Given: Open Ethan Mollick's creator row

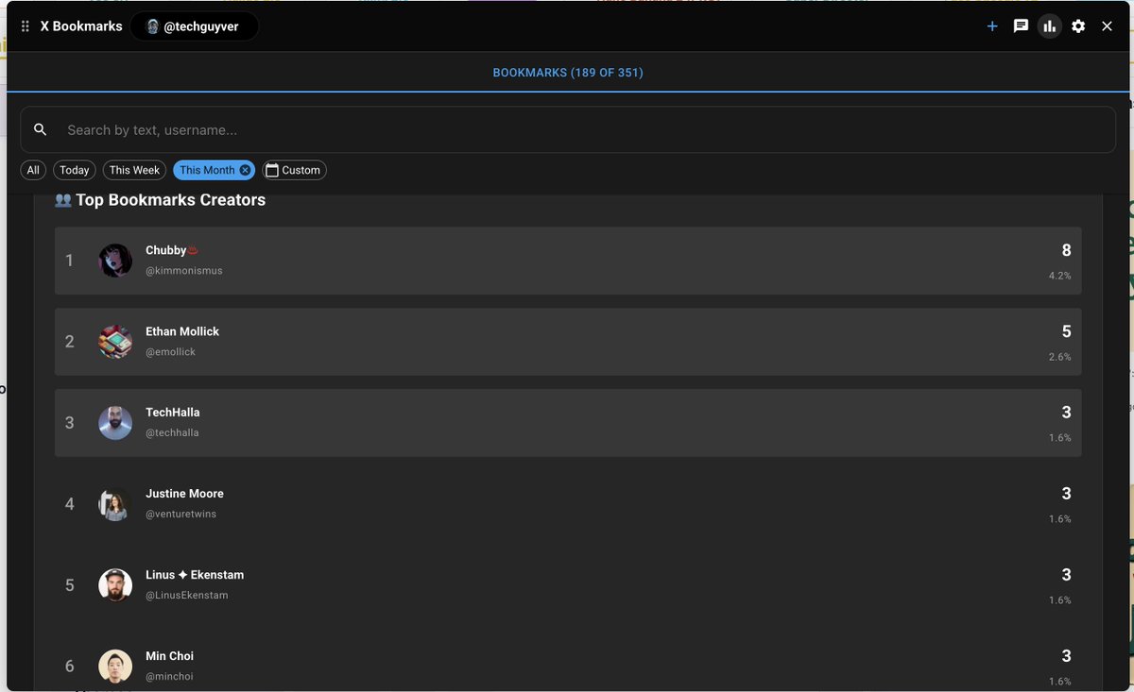Looking at the screenshot, I should (x=567, y=342).
